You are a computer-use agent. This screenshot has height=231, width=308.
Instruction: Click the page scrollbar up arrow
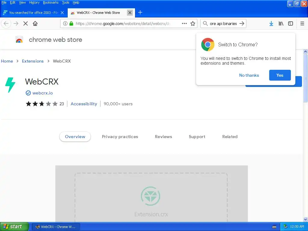click(305, 52)
